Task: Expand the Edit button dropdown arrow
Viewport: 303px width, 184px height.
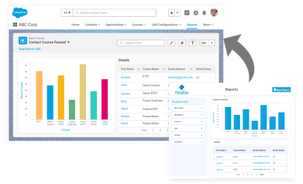Action: click(212, 43)
